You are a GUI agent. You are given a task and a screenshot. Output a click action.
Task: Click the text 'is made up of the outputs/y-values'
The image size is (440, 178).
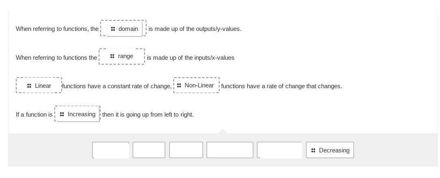pos(195,29)
